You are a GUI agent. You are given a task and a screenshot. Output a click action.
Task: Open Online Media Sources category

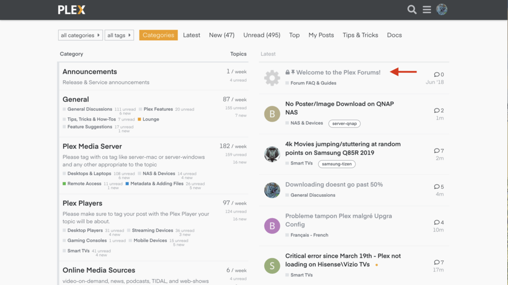tap(99, 270)
